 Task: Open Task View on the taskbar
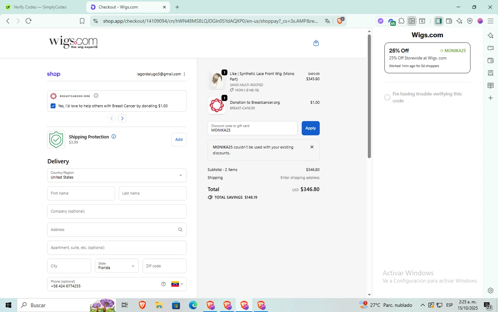click(124, 305)
